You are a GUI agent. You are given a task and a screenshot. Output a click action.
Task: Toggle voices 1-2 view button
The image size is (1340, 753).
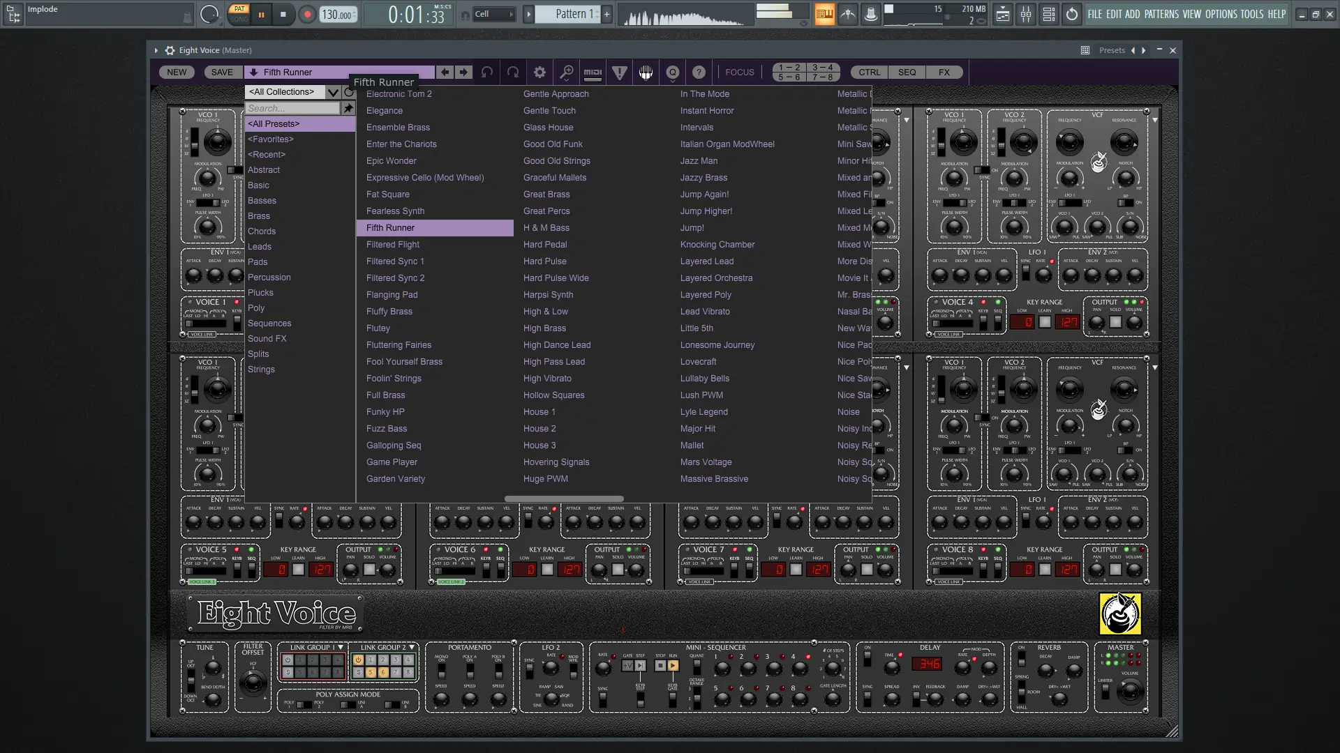[x=789, y=68]
